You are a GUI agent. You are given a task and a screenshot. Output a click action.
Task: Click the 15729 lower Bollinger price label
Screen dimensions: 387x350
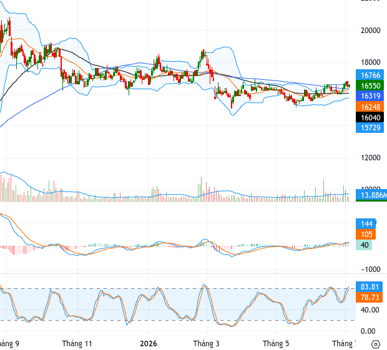[x=370, y=128]
